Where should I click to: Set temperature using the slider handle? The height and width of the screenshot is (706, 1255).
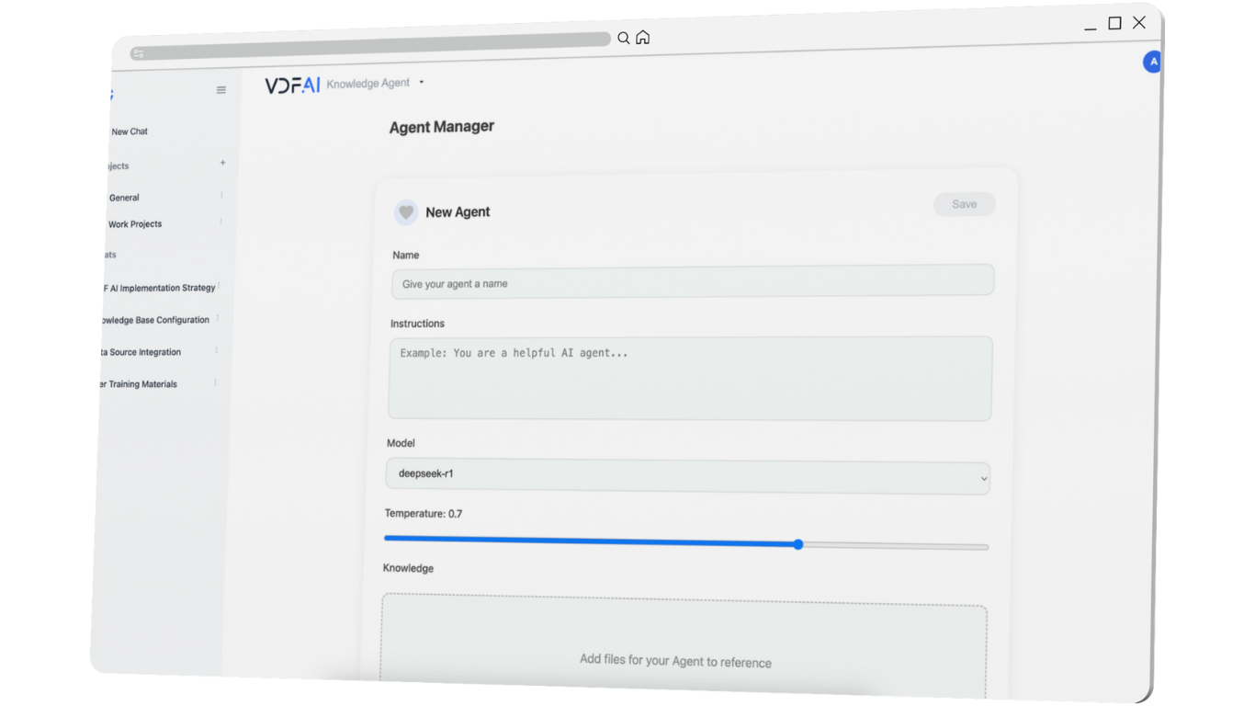click(x=798, y=544)
